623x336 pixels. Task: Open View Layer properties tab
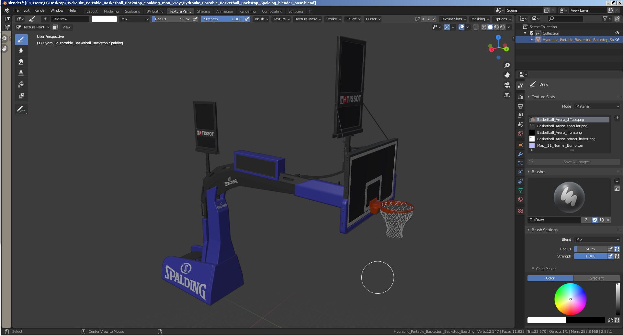tap(520, 115)
